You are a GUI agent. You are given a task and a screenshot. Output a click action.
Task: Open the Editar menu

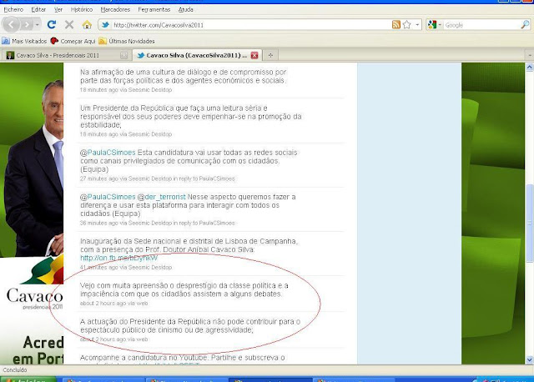[38, 9]
